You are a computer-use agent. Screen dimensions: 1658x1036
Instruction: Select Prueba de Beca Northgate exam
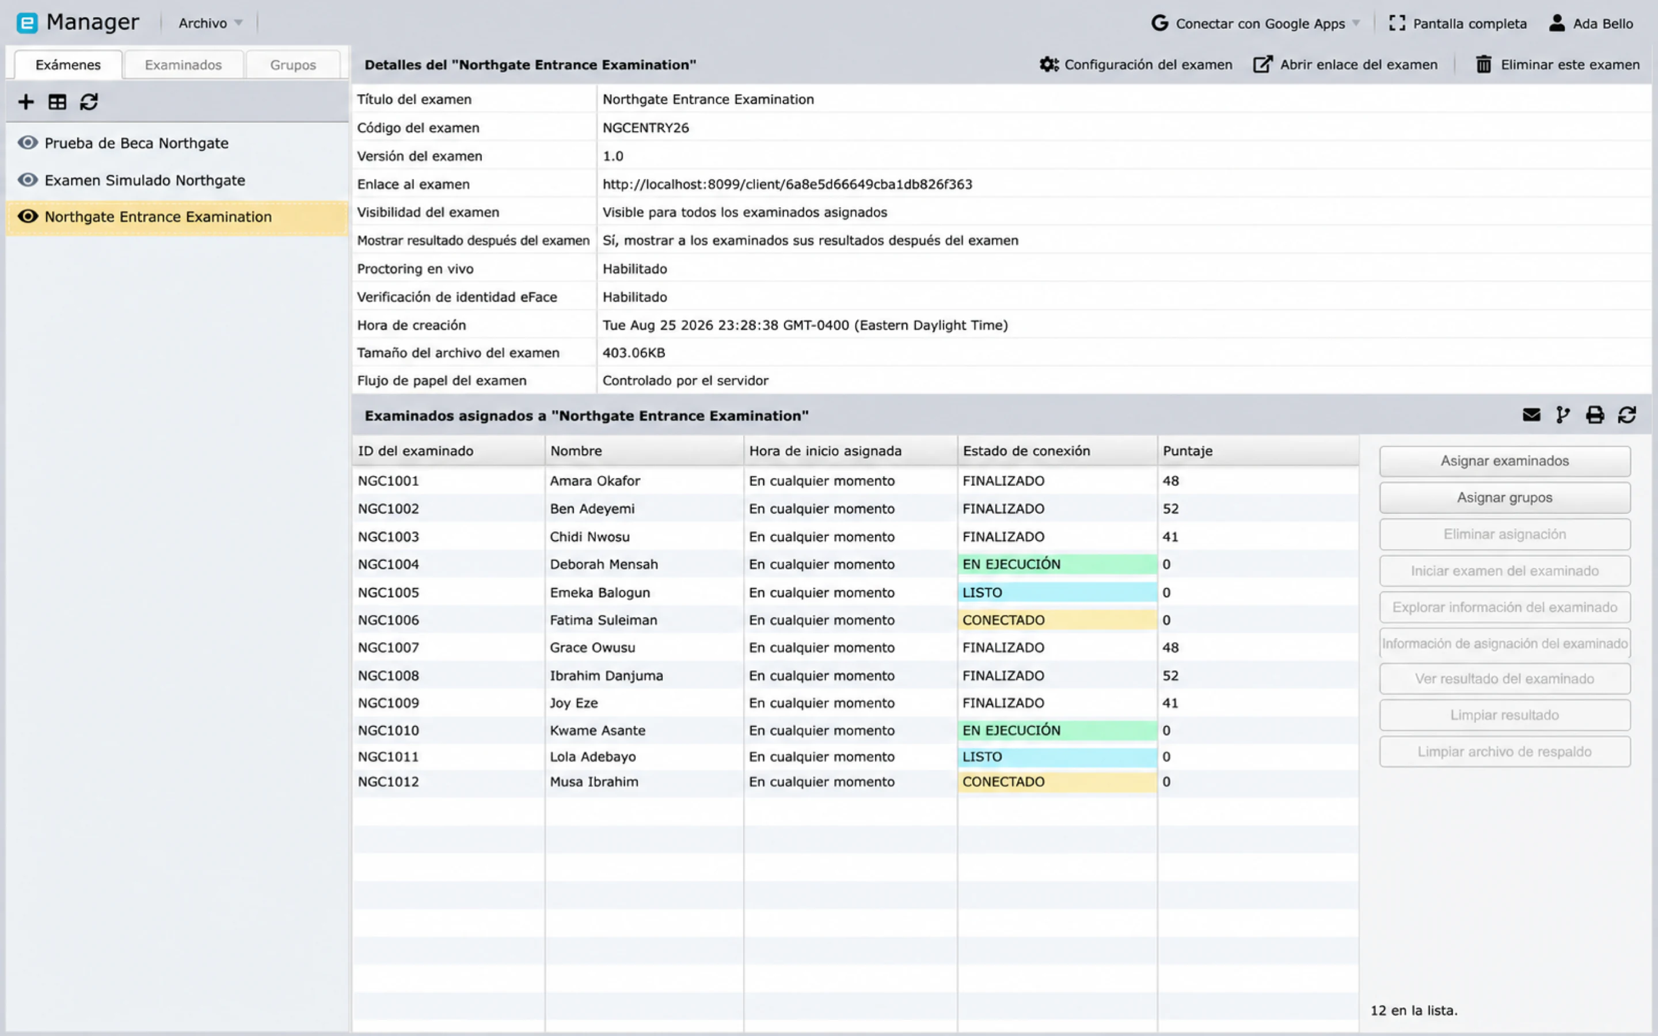click(x=177, y=143)
